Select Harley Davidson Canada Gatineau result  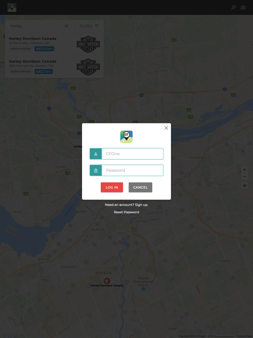pyautogui.click(x=54, y=44)
